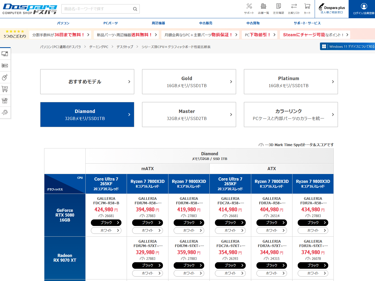Click the graphics card icon in left sidebar

(5, 65)
